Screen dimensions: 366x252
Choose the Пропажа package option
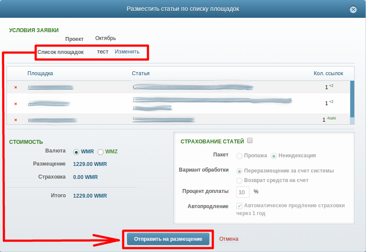click(x=239, y=156)
